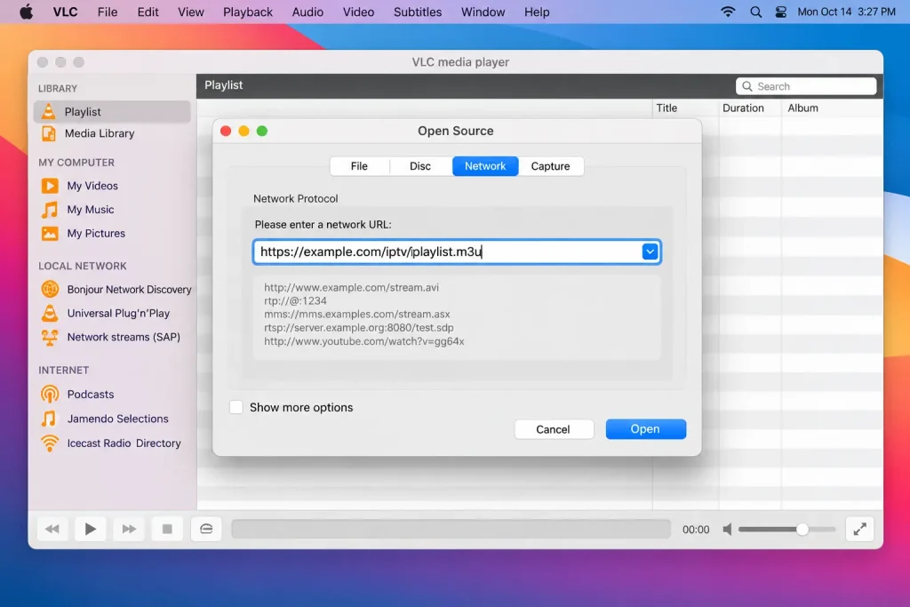
Task: Sort playlist by Title column header
Action: coord(667,108)
